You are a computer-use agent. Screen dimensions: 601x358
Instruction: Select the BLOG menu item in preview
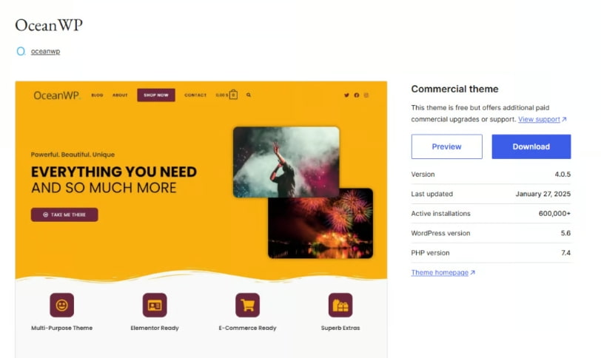coord(97,95)
